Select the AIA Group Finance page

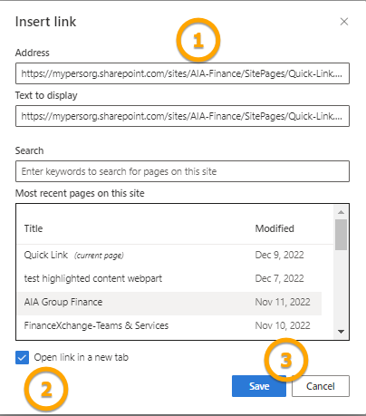(169, 302)
